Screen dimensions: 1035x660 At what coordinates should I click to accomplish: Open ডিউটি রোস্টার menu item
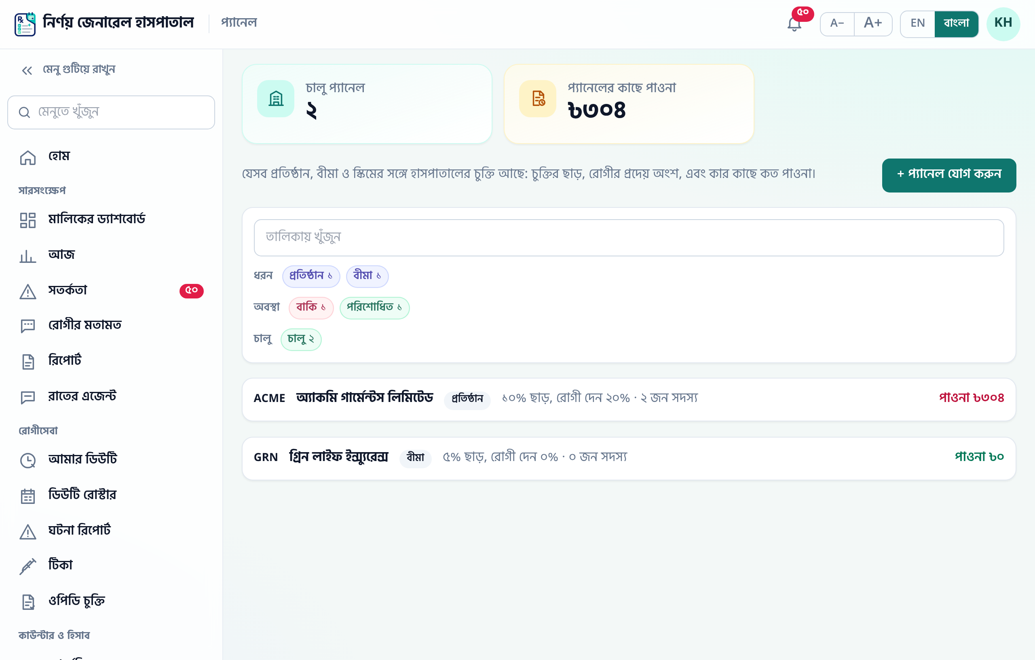(111, 495)
